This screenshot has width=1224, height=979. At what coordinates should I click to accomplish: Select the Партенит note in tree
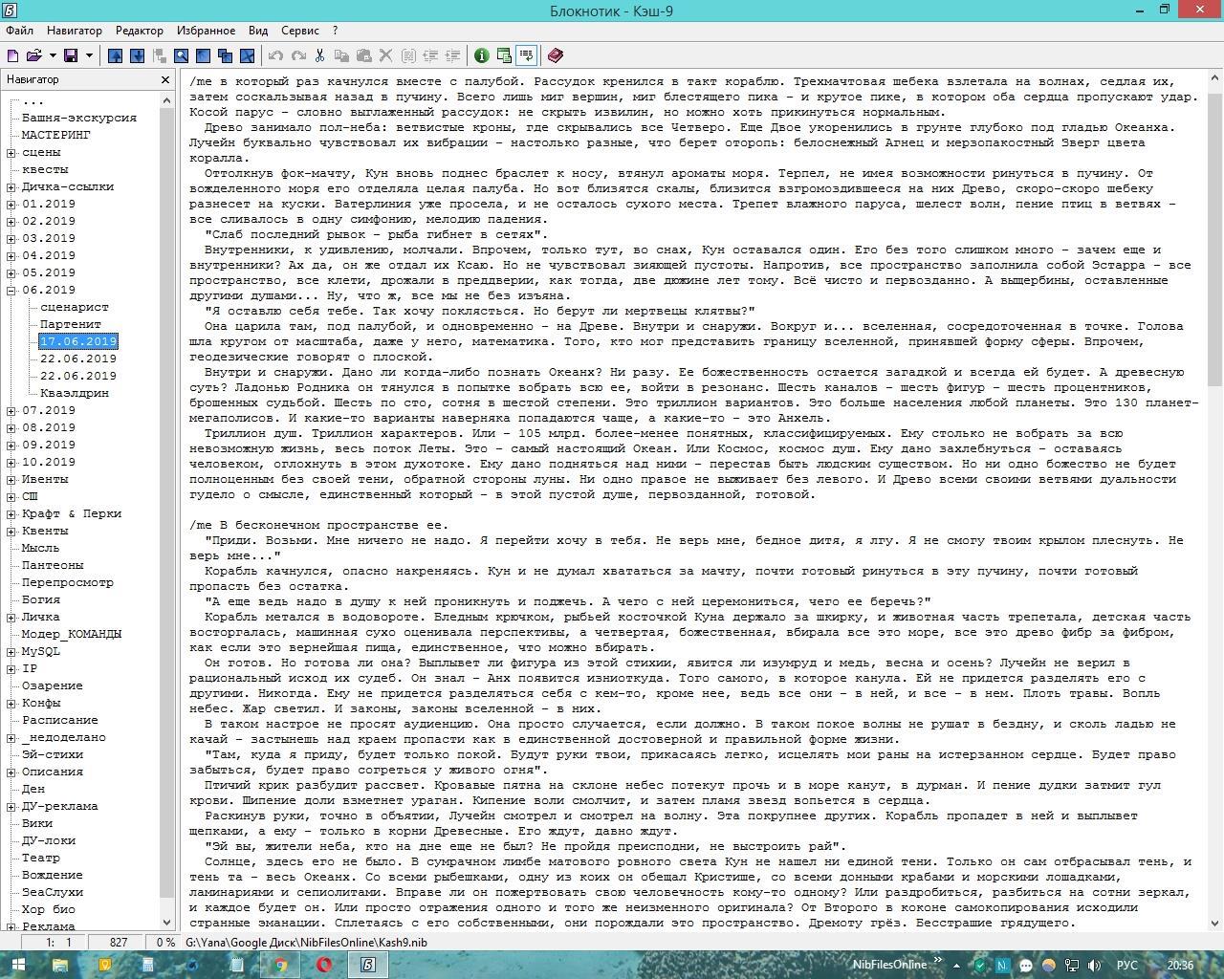pos(71,324)
